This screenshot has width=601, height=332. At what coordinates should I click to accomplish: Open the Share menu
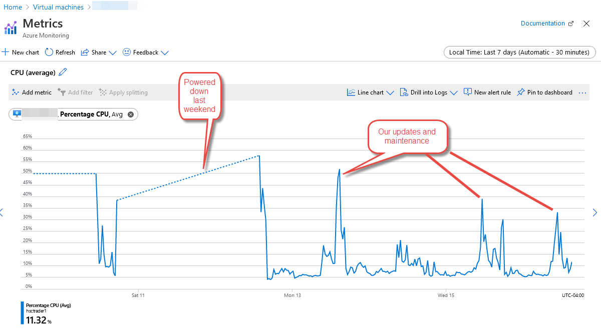(x=99, y=52)
